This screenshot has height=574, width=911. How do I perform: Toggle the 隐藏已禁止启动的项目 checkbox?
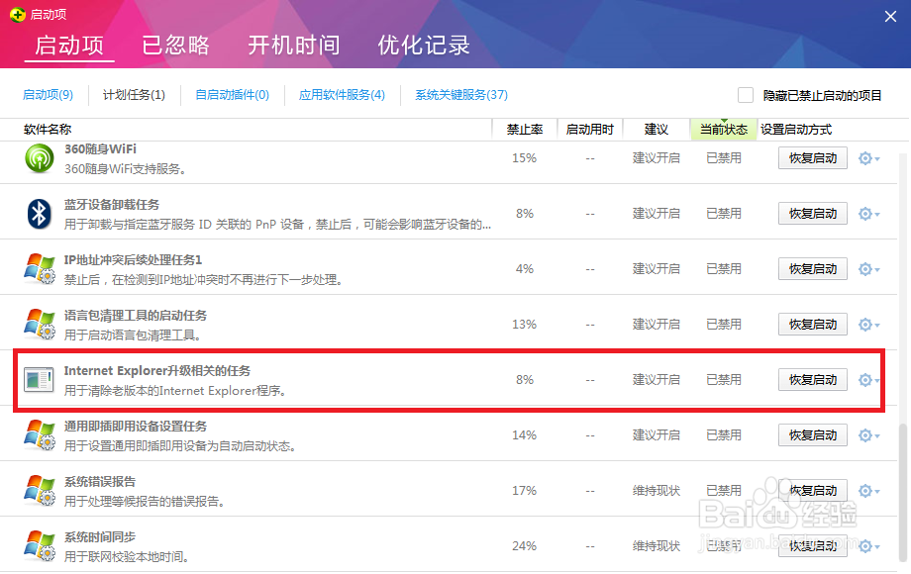pos(746,95)
